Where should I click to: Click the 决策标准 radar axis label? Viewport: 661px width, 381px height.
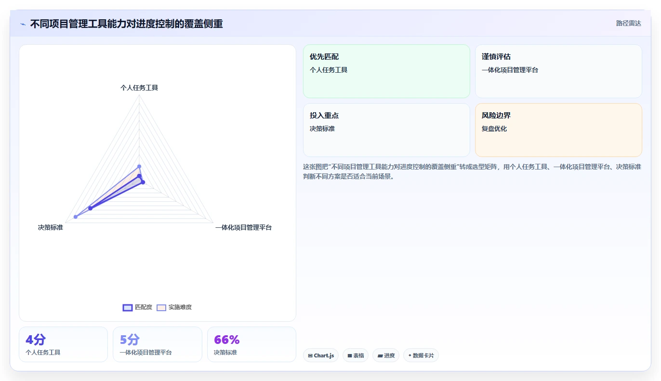pyautogui.click(x=51, y=227)
